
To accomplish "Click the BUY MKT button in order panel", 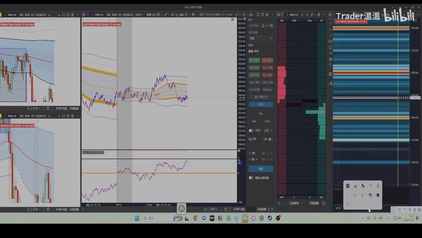I will coord(254,60).
